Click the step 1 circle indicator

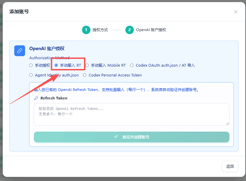[86, 30]
